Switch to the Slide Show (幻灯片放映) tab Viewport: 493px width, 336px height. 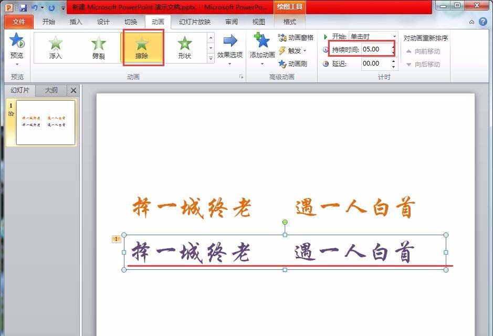tap(195, 22)
